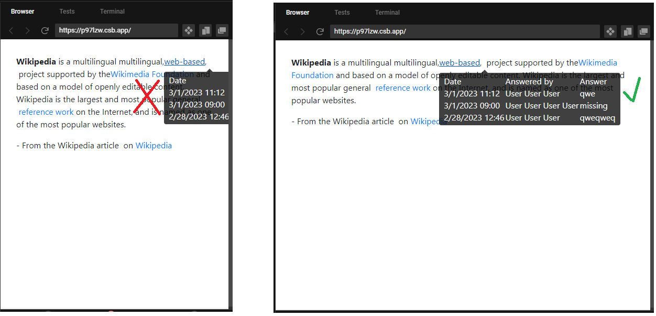Click the reference work link
The width and height of the screenshot is (656, 316).
click(x=46, y=112)
